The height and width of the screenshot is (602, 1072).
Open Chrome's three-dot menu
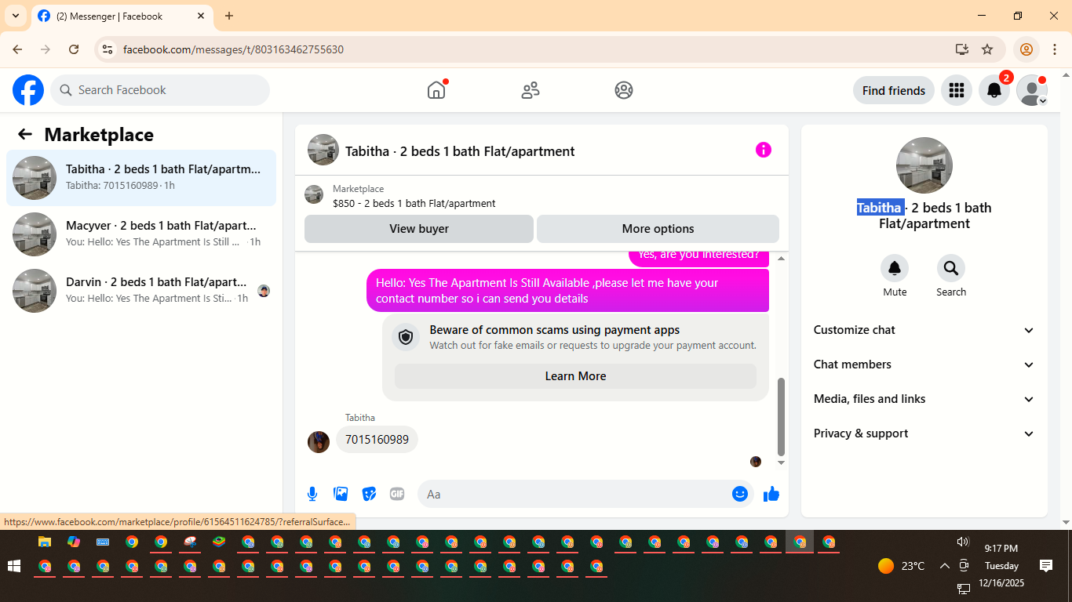click(1055, 49)
